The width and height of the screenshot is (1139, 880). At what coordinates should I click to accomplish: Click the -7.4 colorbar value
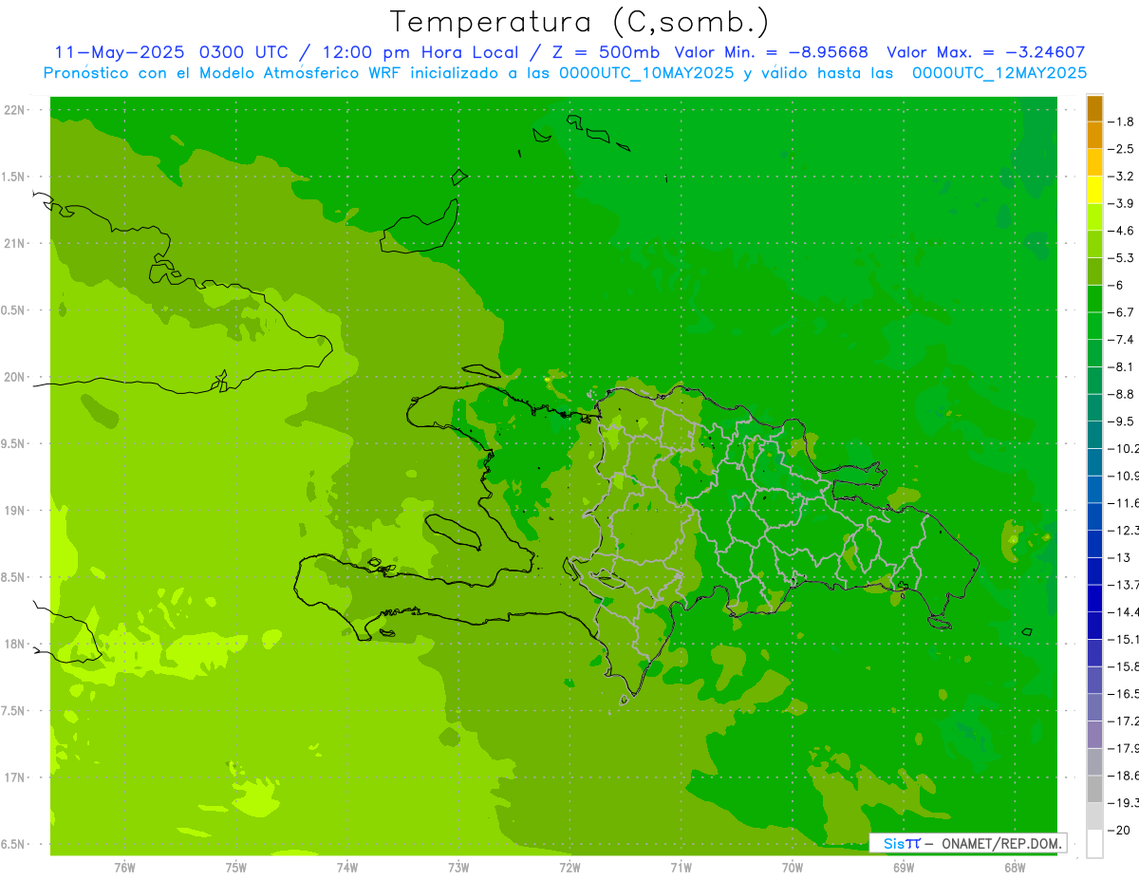pyautogui.click(x=1122, y=339)
